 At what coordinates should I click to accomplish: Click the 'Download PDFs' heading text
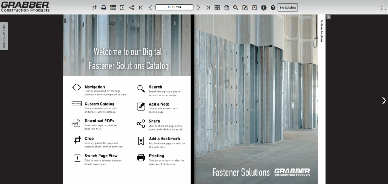point(99,121)
